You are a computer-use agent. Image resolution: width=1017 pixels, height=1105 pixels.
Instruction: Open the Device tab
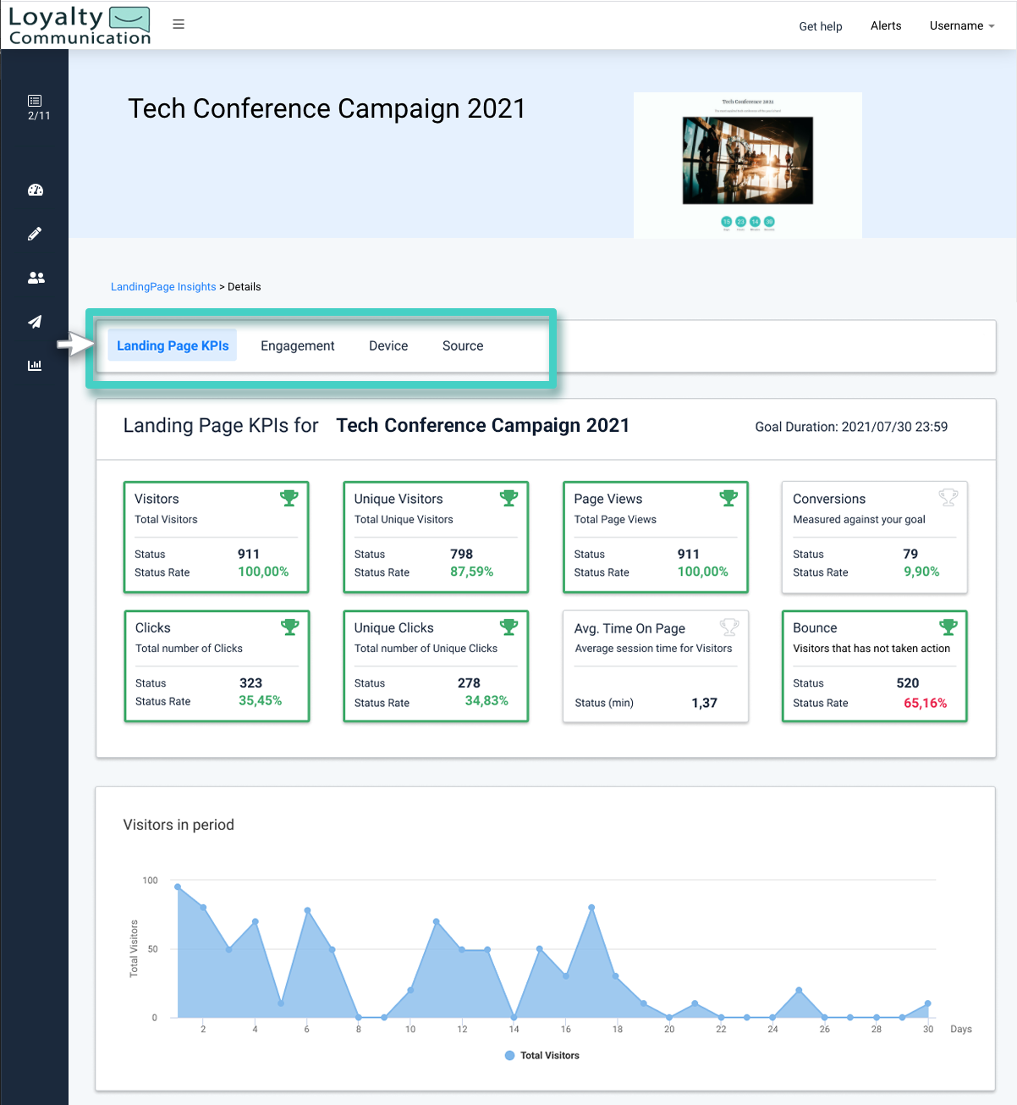tap(388, 345)
